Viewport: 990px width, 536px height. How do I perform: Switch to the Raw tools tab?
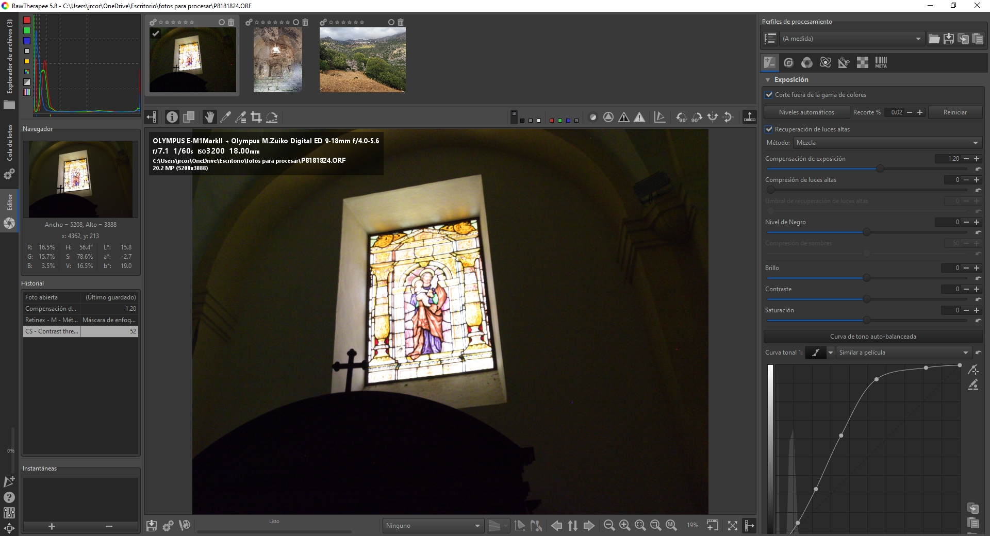coord(863,62)
